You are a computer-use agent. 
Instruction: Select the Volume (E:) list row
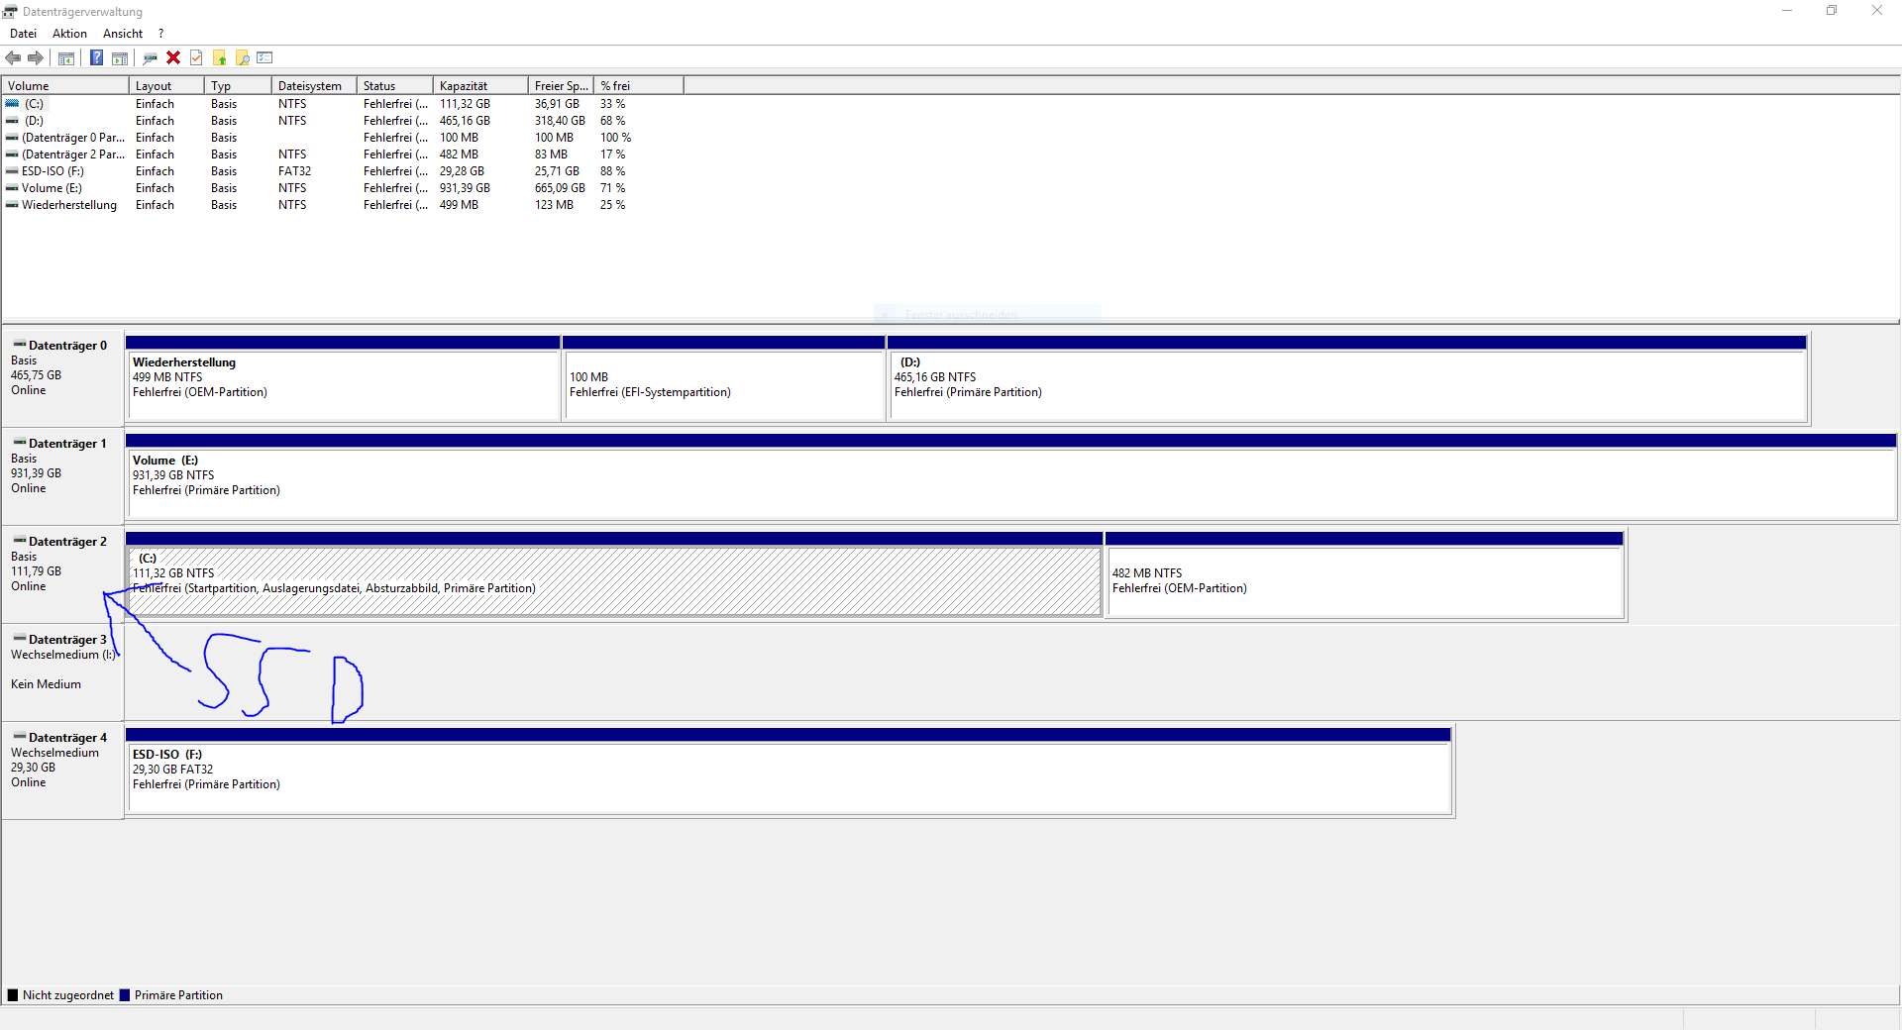pos(342,188)
